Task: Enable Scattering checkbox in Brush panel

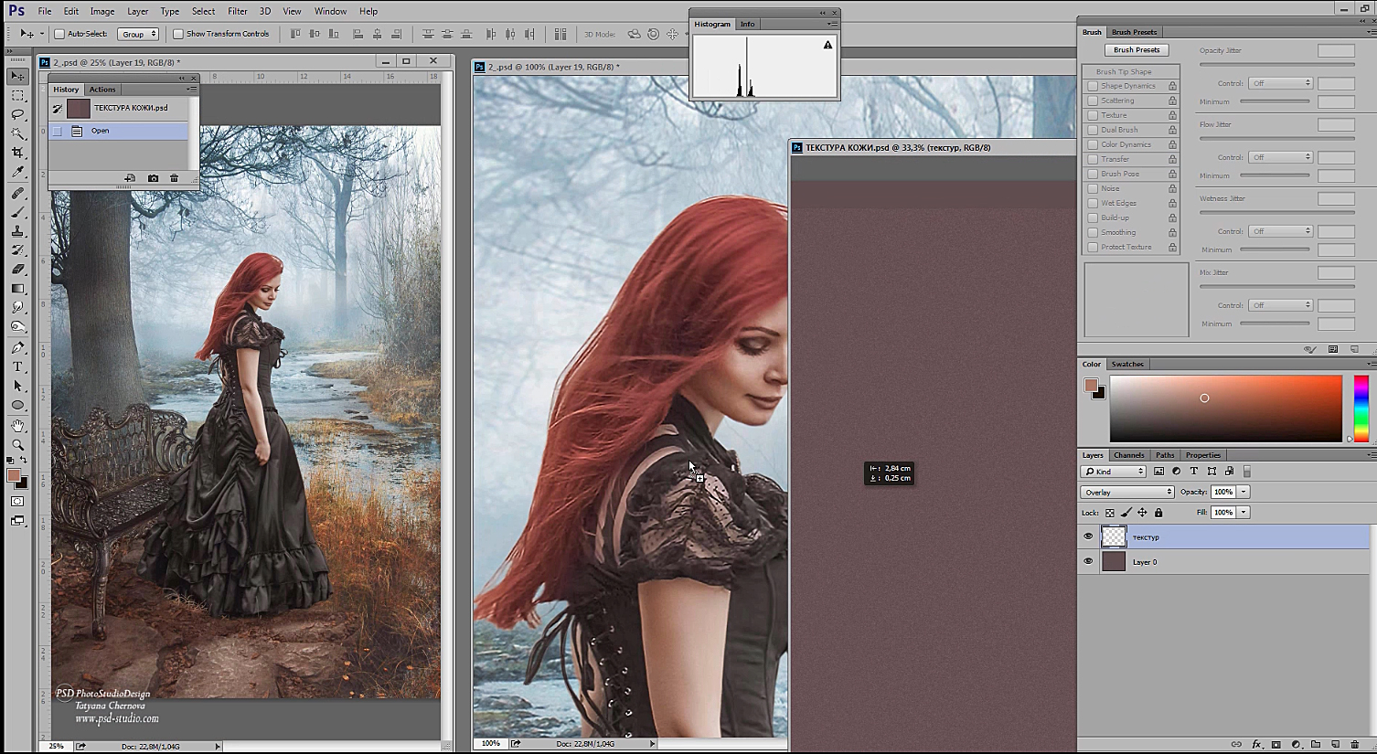Action: point(1093,101)
